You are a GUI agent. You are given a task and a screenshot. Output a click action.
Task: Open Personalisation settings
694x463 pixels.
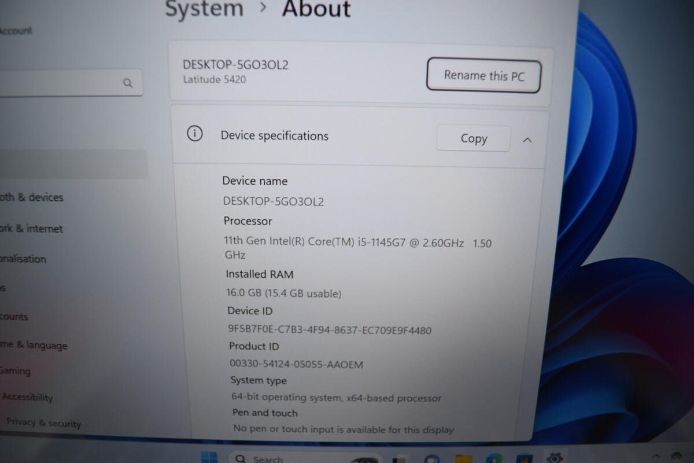23,259
